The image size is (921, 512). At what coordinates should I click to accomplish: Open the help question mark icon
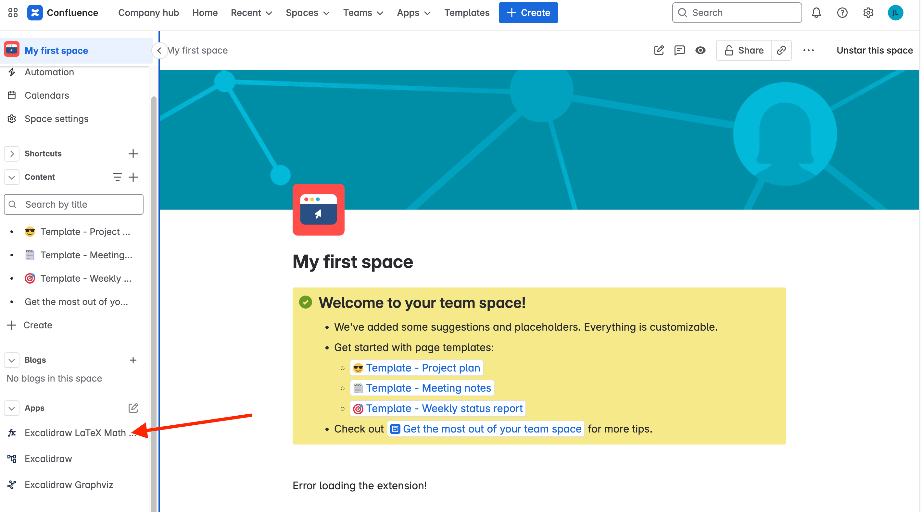tap(842, 13)
